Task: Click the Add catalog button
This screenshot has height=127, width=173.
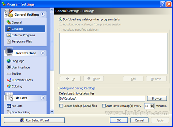Action: coord(133,79)
